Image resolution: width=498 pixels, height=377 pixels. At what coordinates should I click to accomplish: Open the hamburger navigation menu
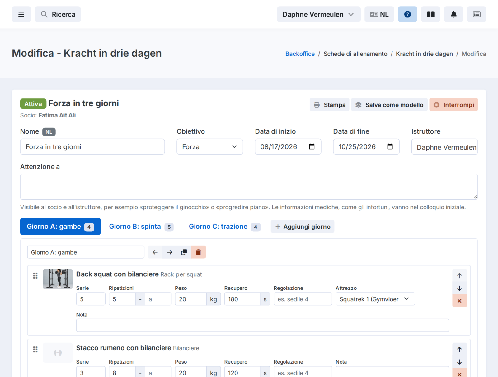[21, 14]
